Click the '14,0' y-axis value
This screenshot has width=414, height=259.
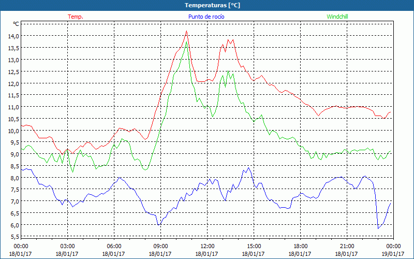point(13,36)
